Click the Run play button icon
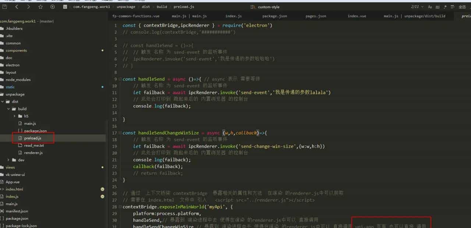Image resolution: width=471 pixels, height=228 pixels. [x=52, y=7]
